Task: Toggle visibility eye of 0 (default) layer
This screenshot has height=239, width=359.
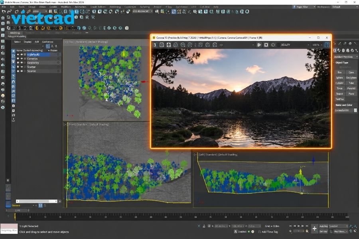Action: (22, 55)
